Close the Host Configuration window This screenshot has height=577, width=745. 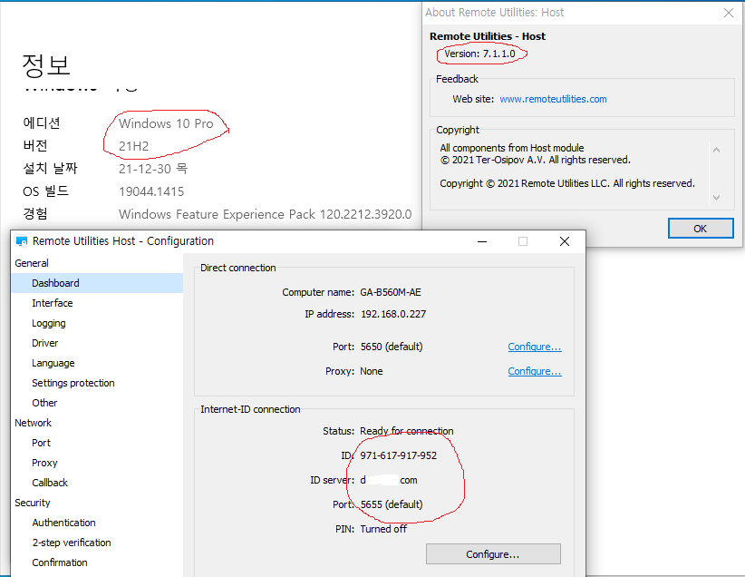(x=565, y=241)
